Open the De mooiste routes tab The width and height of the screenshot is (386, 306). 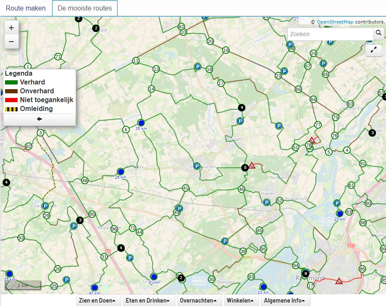click(x=84, y=8)
